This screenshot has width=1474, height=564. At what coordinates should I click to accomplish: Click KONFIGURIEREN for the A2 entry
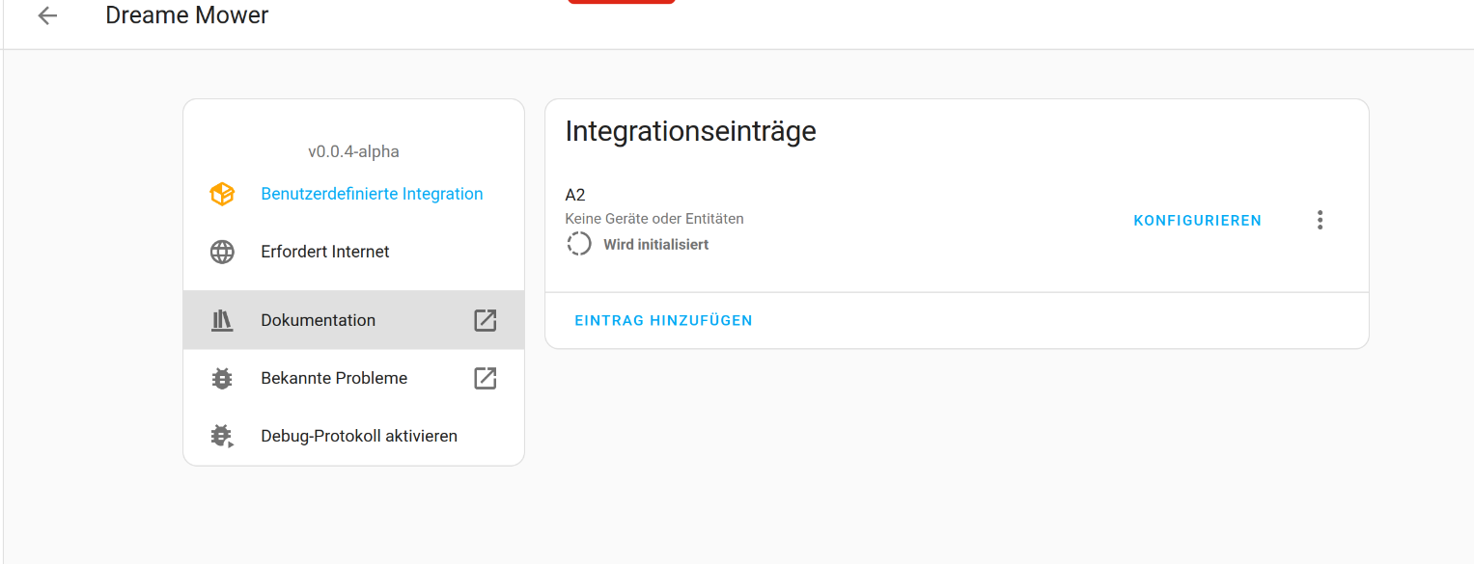[x=1197, y=221]
